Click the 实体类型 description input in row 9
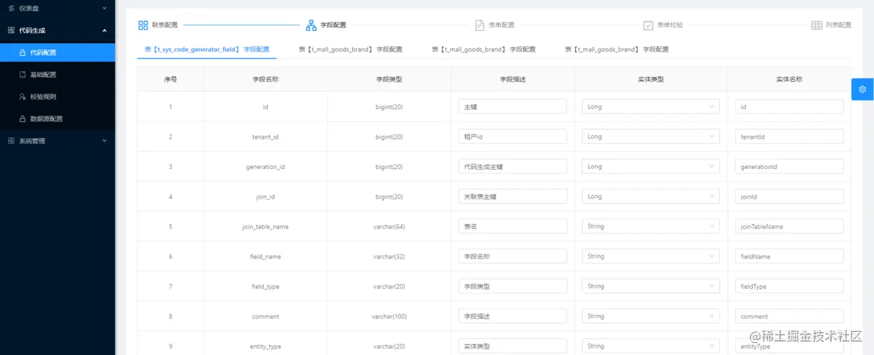Screen dimensions: 874x355 [512, 346]
